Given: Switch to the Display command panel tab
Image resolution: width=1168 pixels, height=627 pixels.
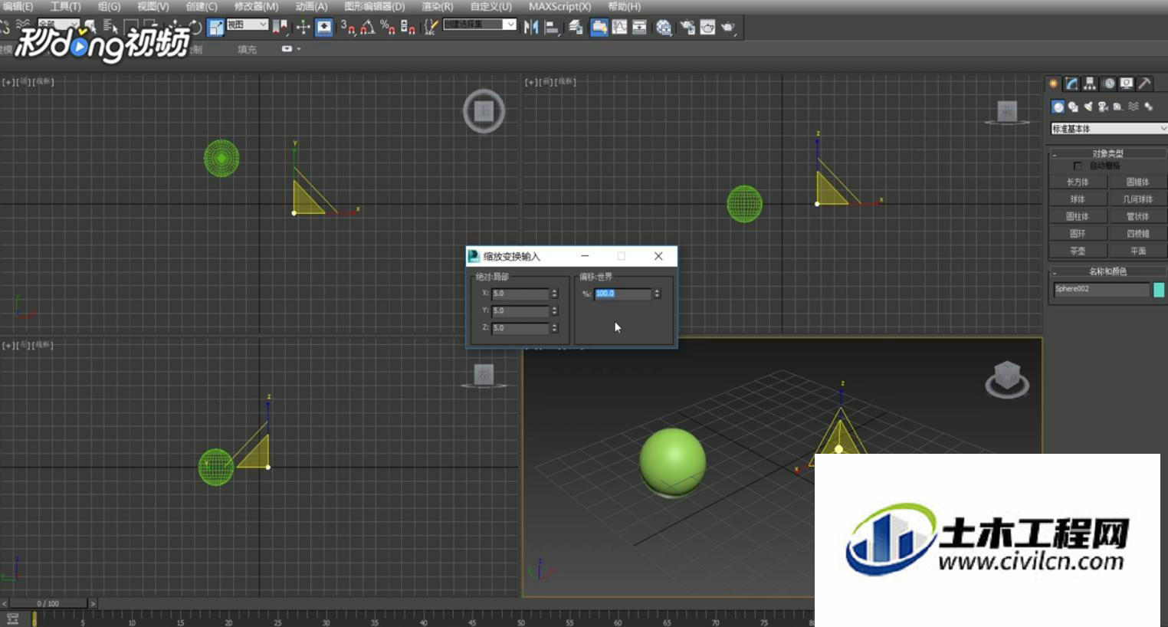Looking at the screenshot, I should (1127, 84).
